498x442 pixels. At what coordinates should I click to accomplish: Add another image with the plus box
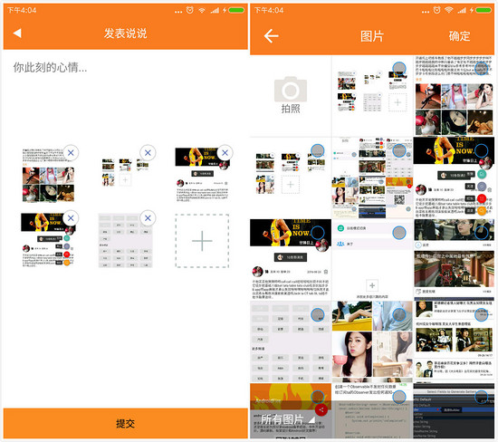202,241
